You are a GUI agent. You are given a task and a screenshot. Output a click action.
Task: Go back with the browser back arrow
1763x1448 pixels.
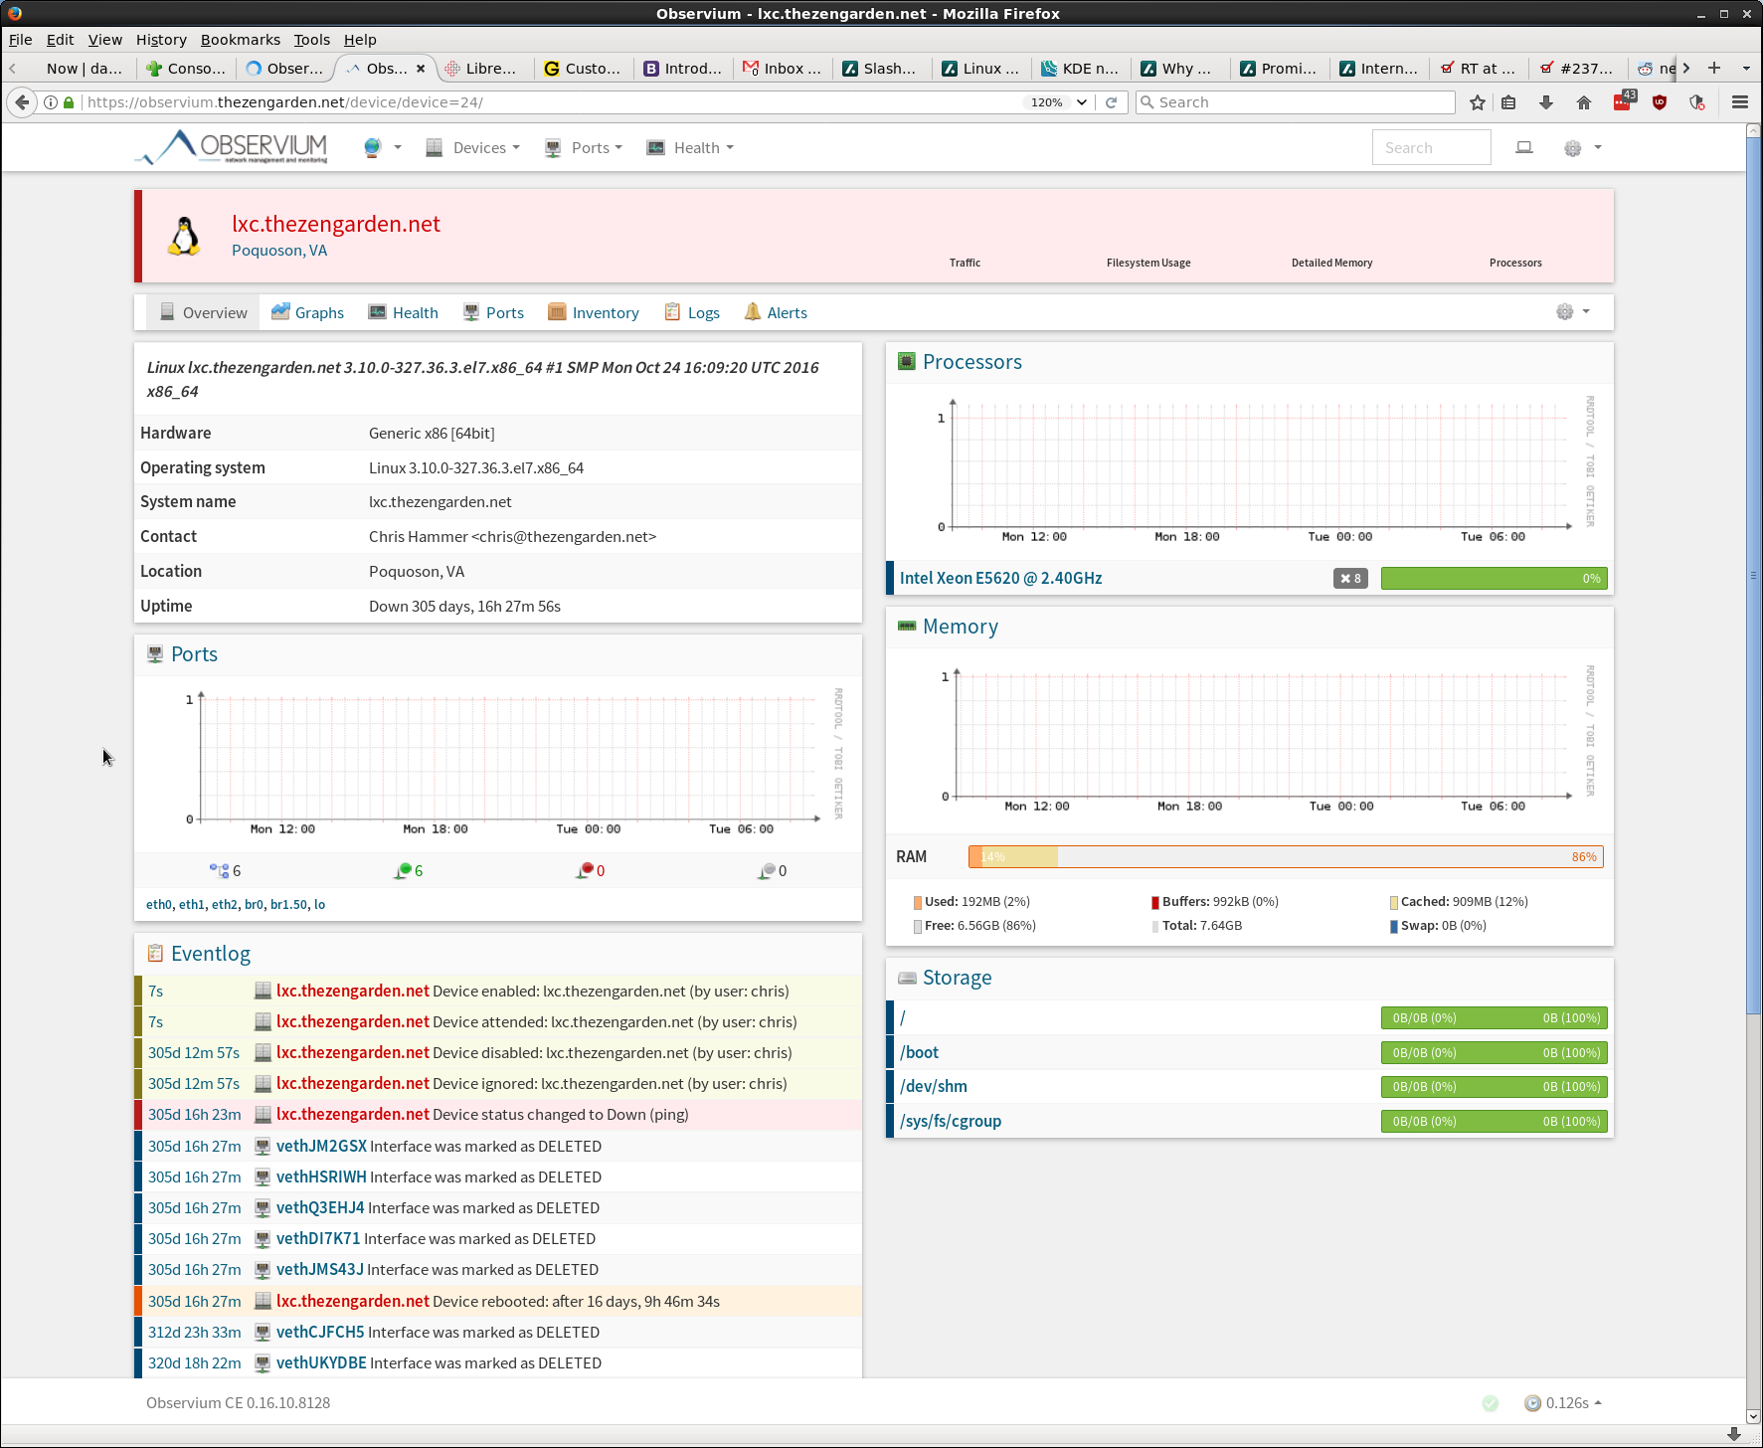22,102
